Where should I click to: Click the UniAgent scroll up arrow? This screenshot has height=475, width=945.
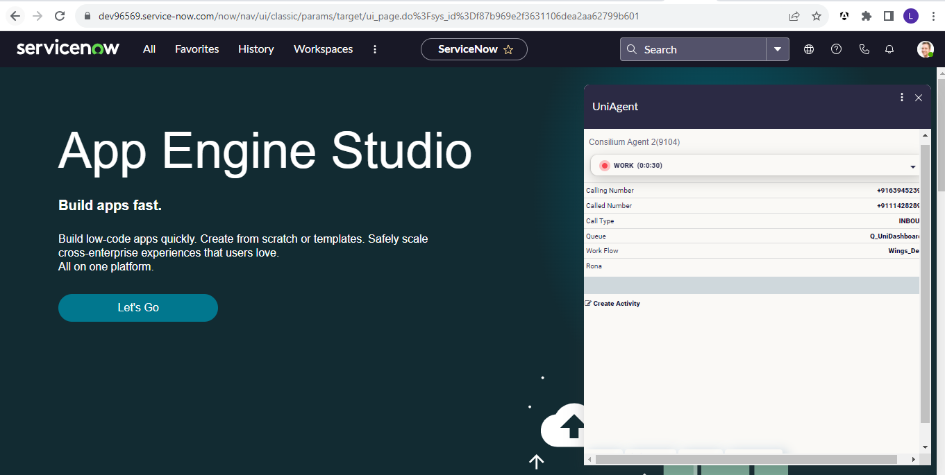click(x=925, y=135)
